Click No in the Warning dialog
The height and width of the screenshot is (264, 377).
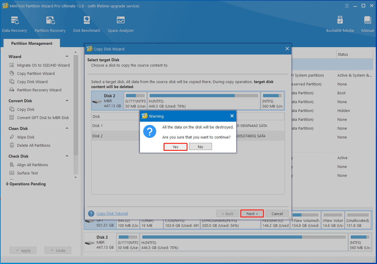pyautogui.click(x=200, y=147)
